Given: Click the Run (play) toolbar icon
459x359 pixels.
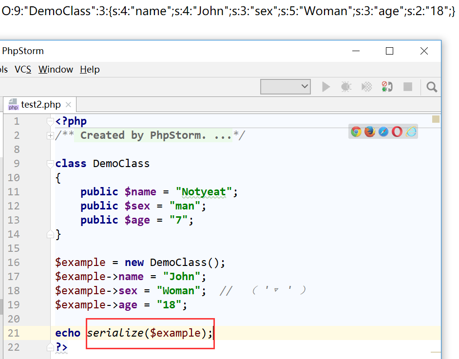Looking at the screenshot, I should click(x=326, y=87).
